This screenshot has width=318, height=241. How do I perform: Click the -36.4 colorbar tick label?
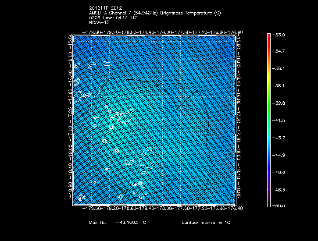pyautogui.click(x=279, y=69)
